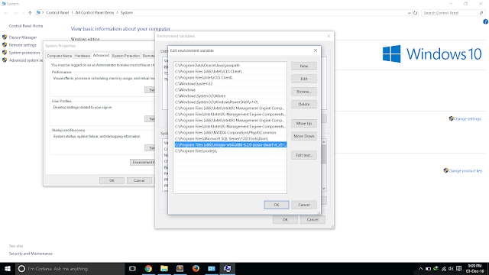Select Advanced tab in System Properties

tap(101, 55)
